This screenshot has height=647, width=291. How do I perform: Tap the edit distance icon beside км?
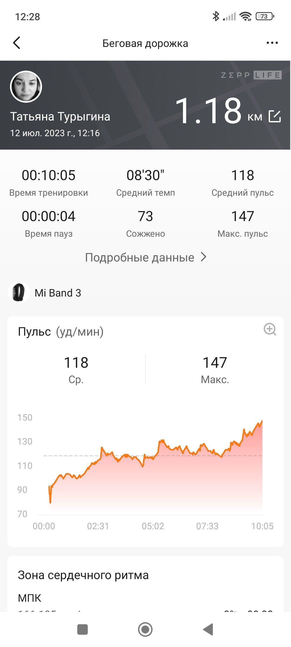pos(275,116)
